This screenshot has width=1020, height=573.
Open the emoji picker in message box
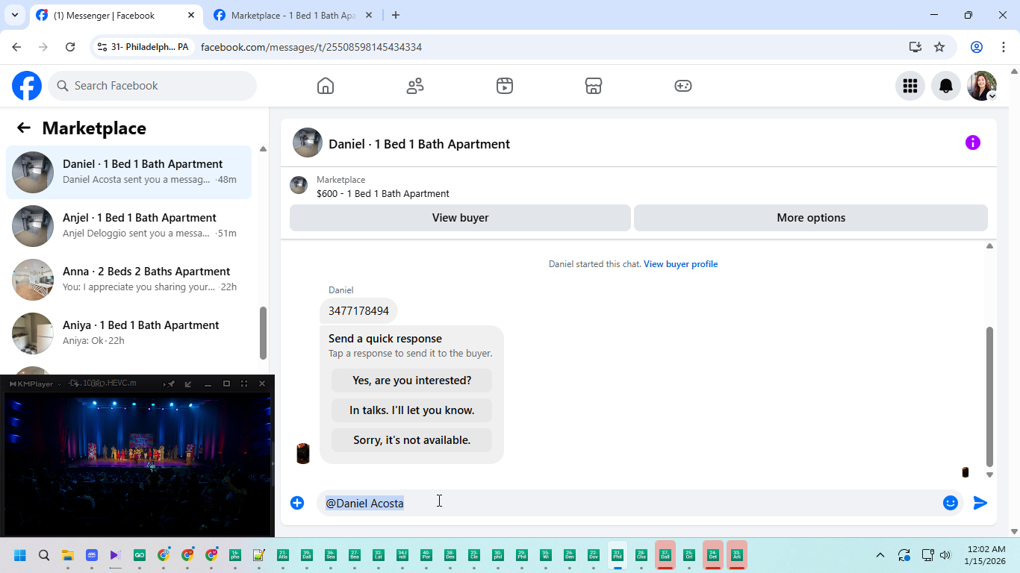coord(951,503)
